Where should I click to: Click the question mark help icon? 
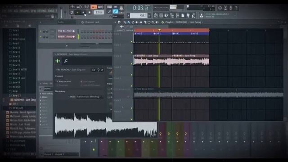click(x=236, y=8)
